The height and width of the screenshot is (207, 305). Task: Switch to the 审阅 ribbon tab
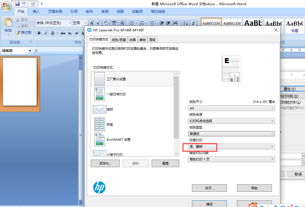105,12
